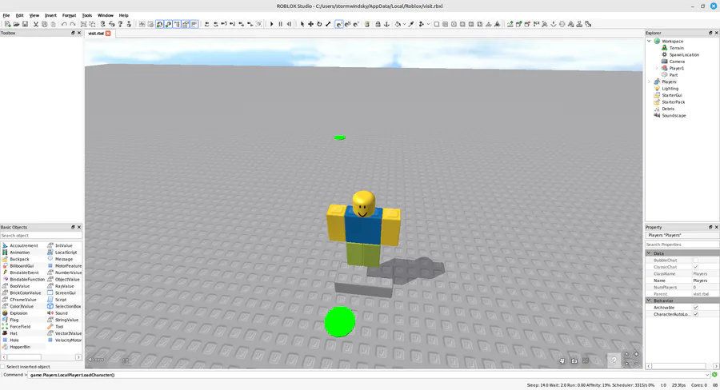Click the Undo arrow icon
This screenshot has height=390, width=720.
[64, 24]
